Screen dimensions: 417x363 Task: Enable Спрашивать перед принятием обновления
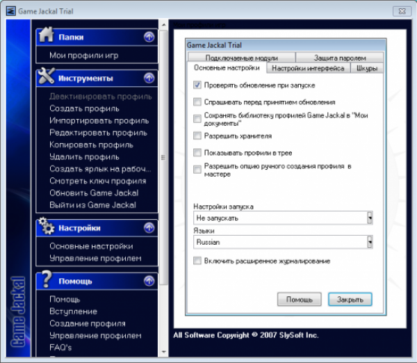[x=197, y=102]
